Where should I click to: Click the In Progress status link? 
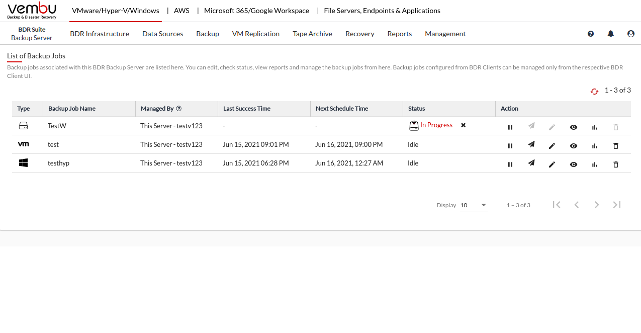click(x=436, y=125)
